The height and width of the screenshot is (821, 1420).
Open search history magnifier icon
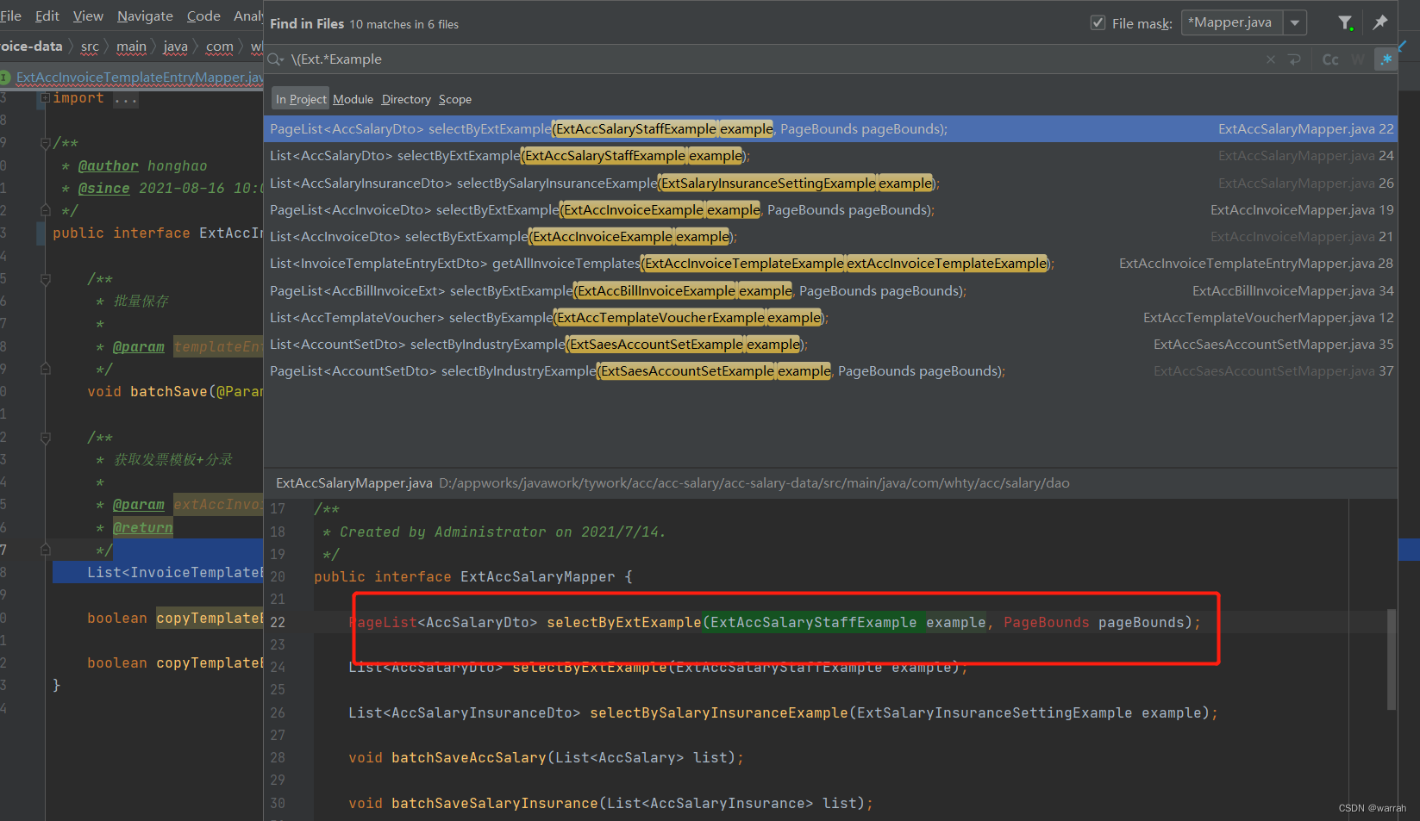point(276,59)
